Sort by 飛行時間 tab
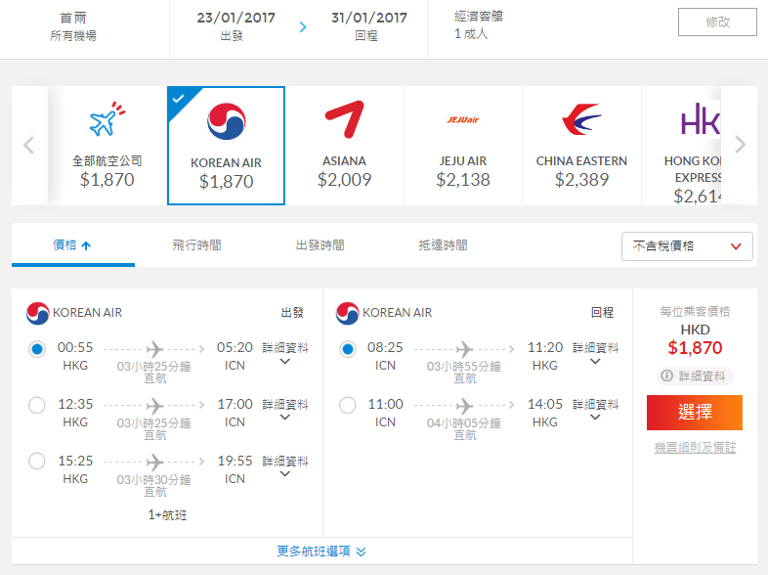This screenshot has width=768, height=575. tap(196, 245)
